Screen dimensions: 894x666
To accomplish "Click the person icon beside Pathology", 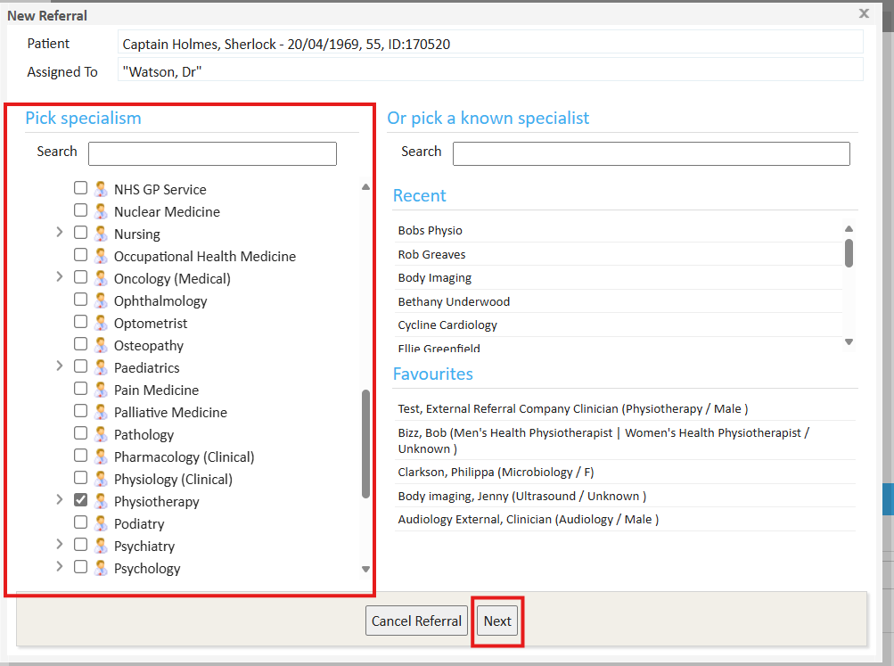I will [x=101, y=434].
